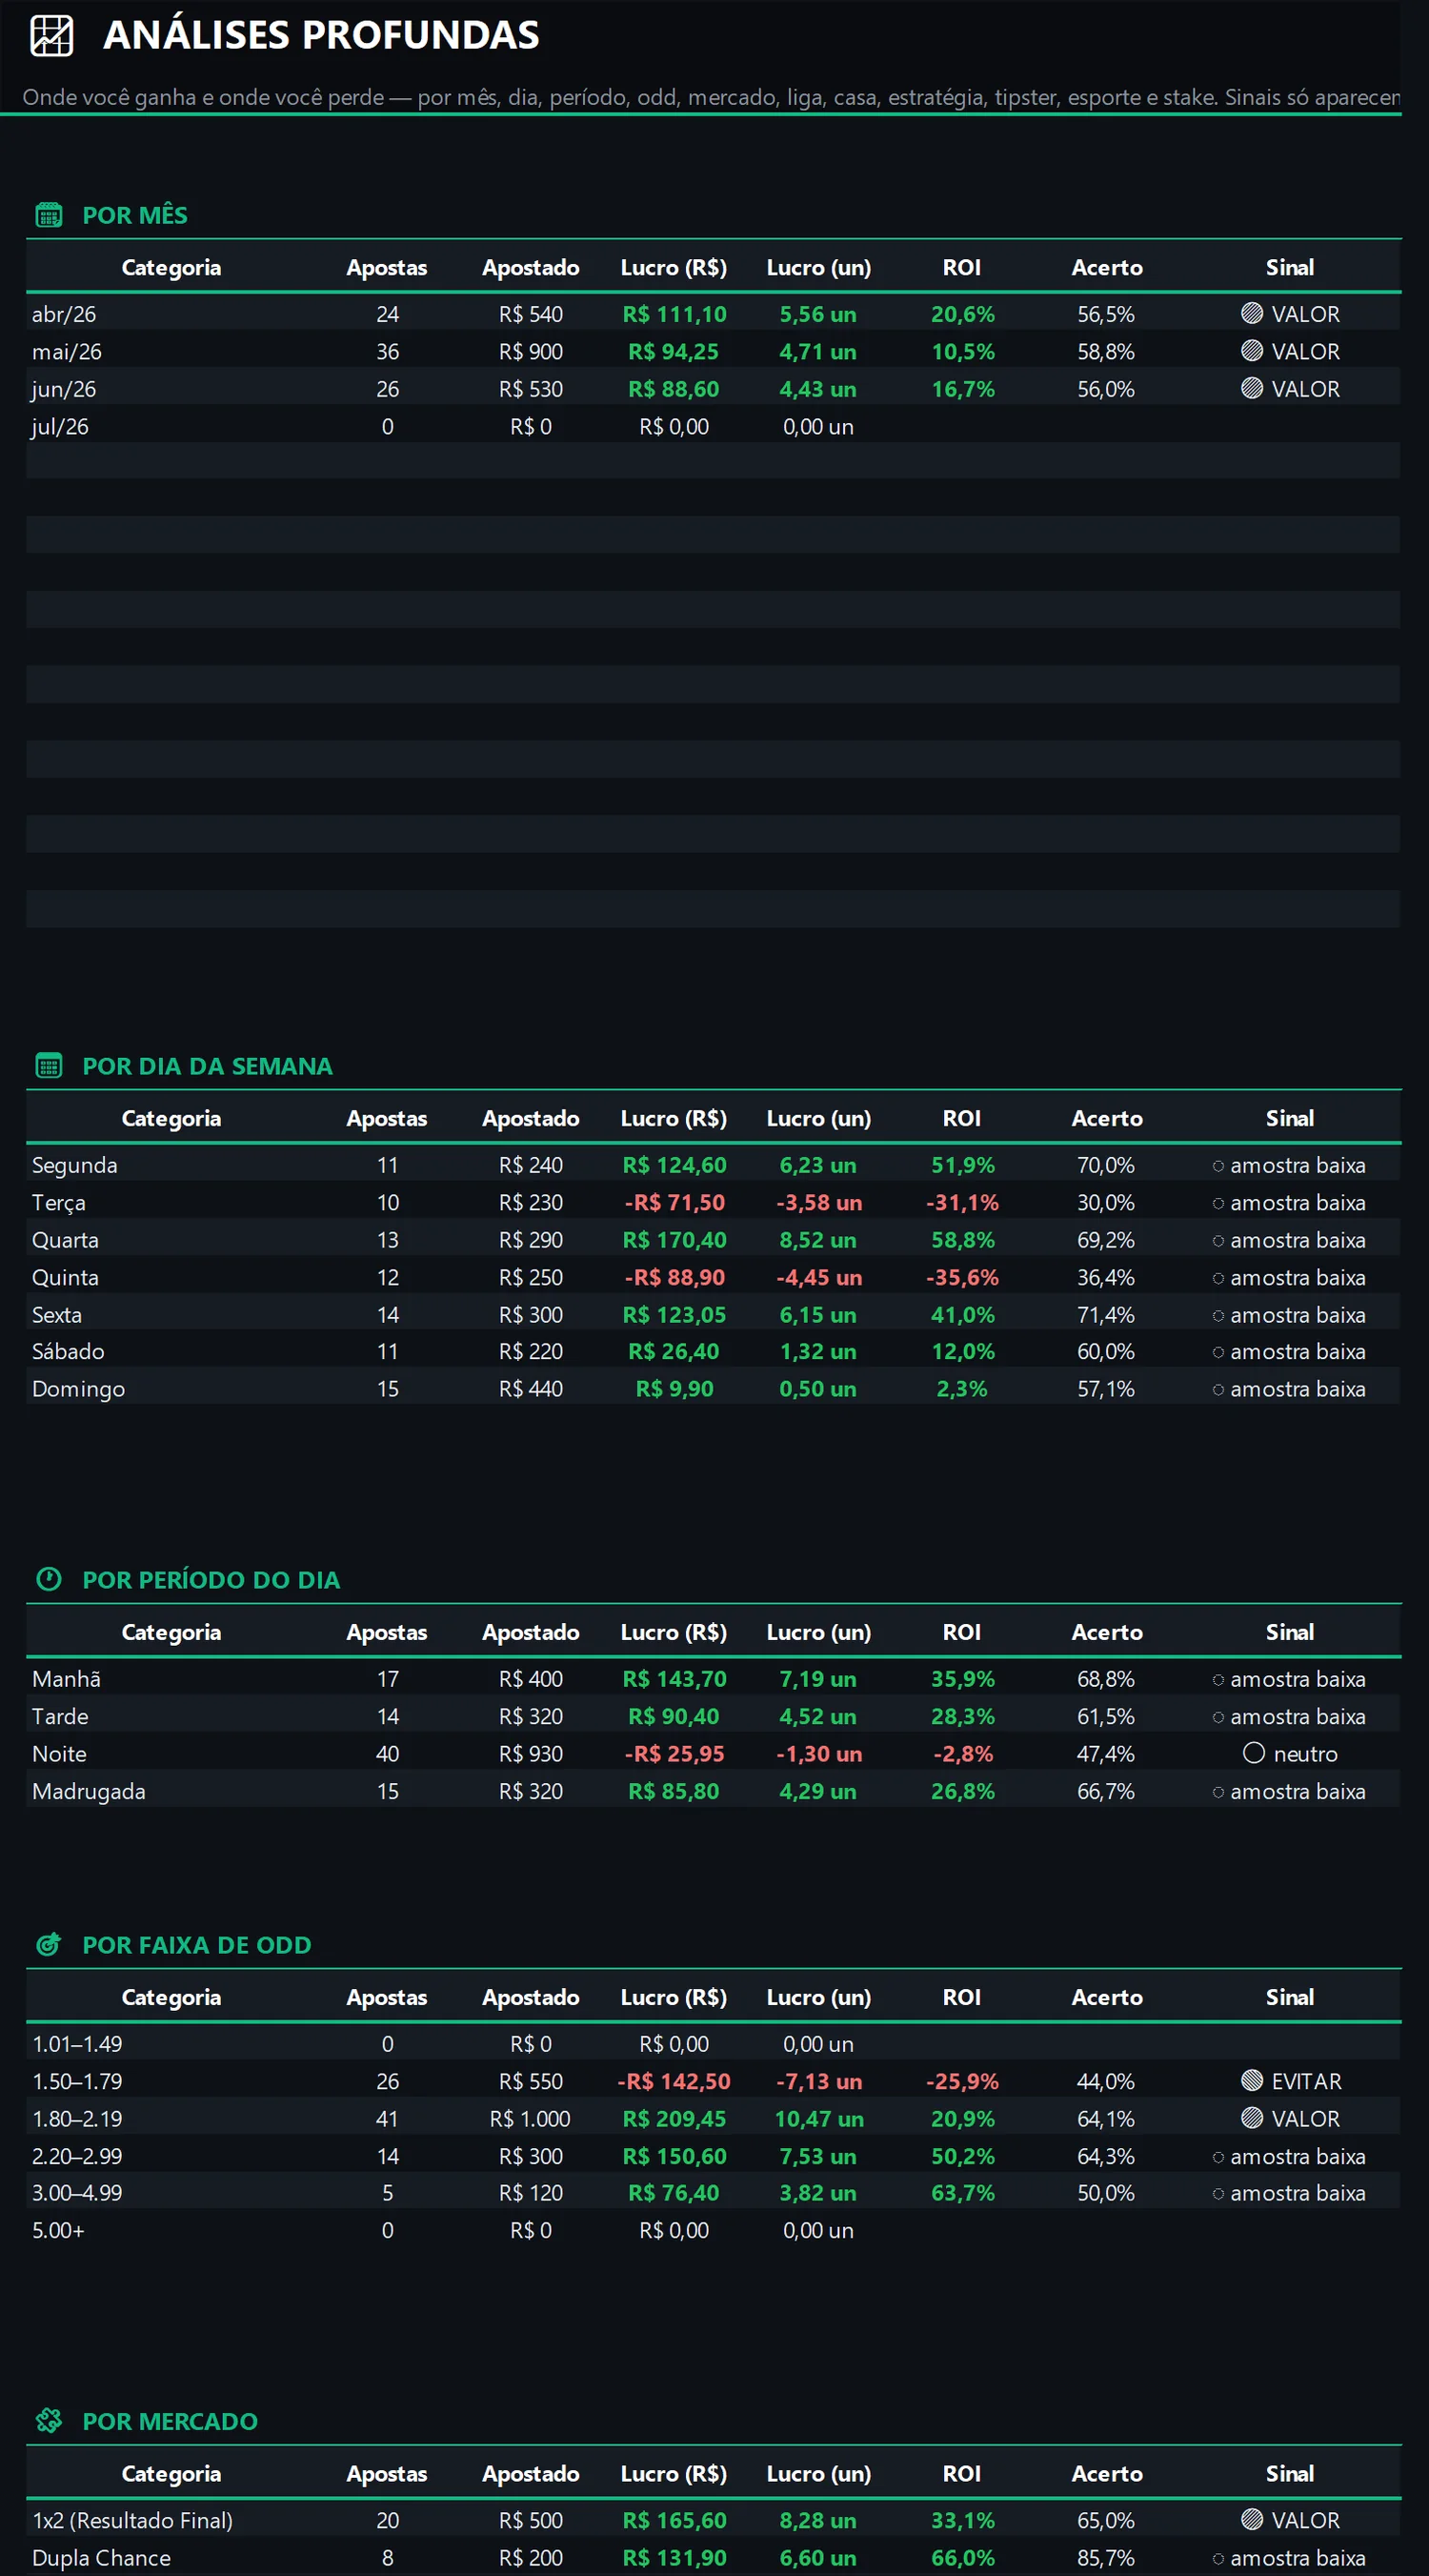This screenshot has height=2576, width=1429.
Task: Click the VALOR signal icon in abr/26 row
Action: coord(1252,314)
